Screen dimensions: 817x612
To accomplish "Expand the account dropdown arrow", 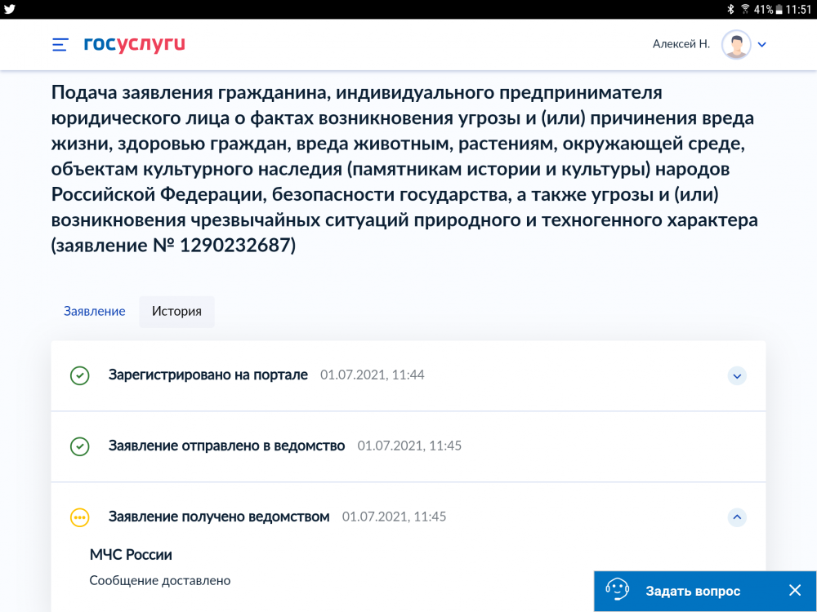I will coord(762,45).
